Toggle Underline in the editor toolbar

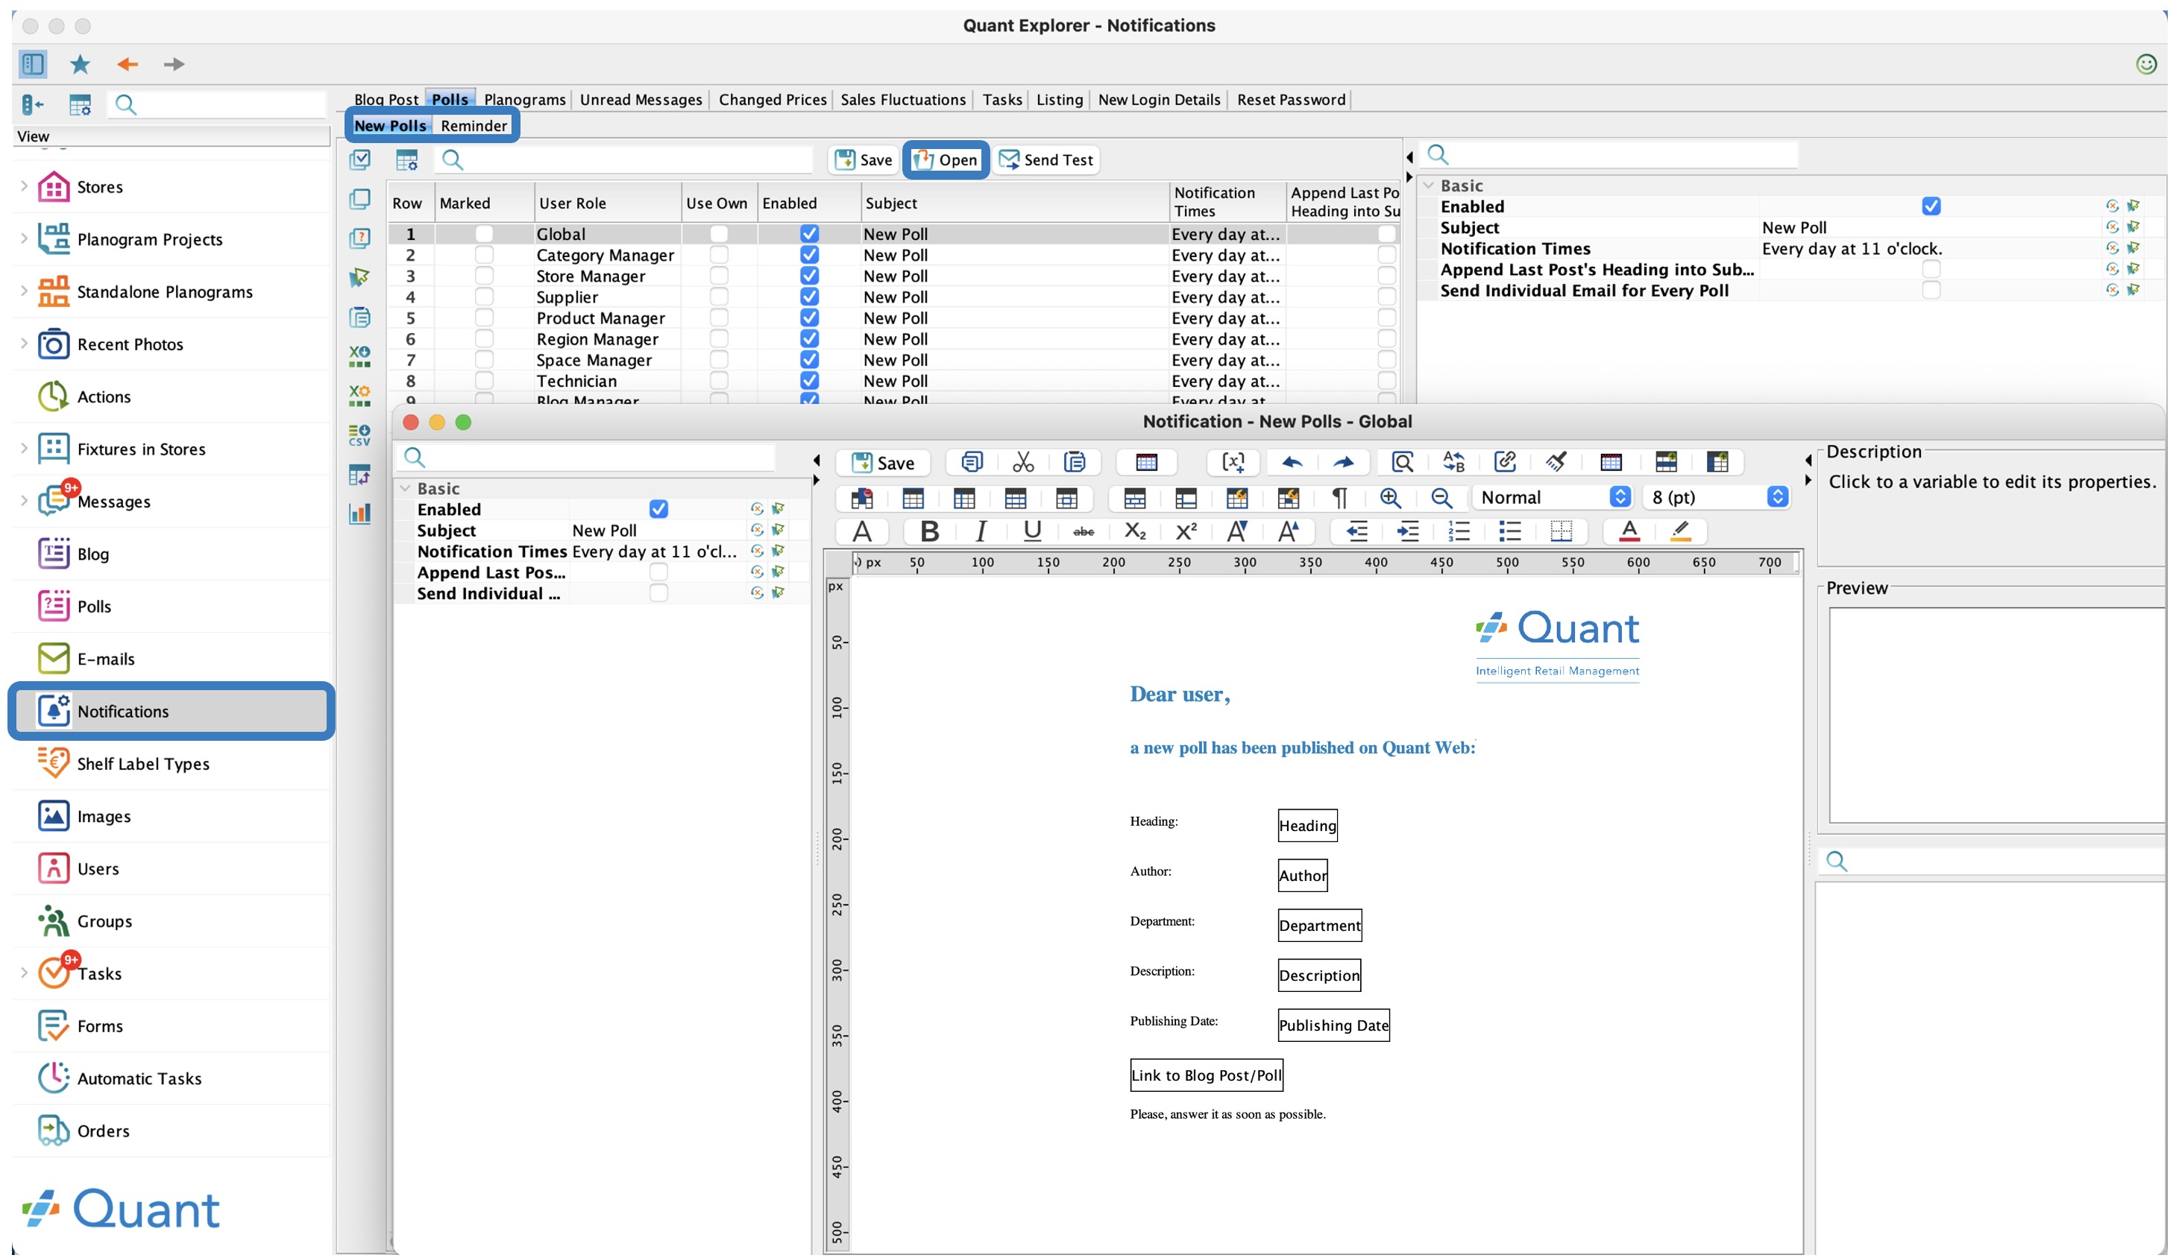pyautogui.click(x=1032, y=531)
